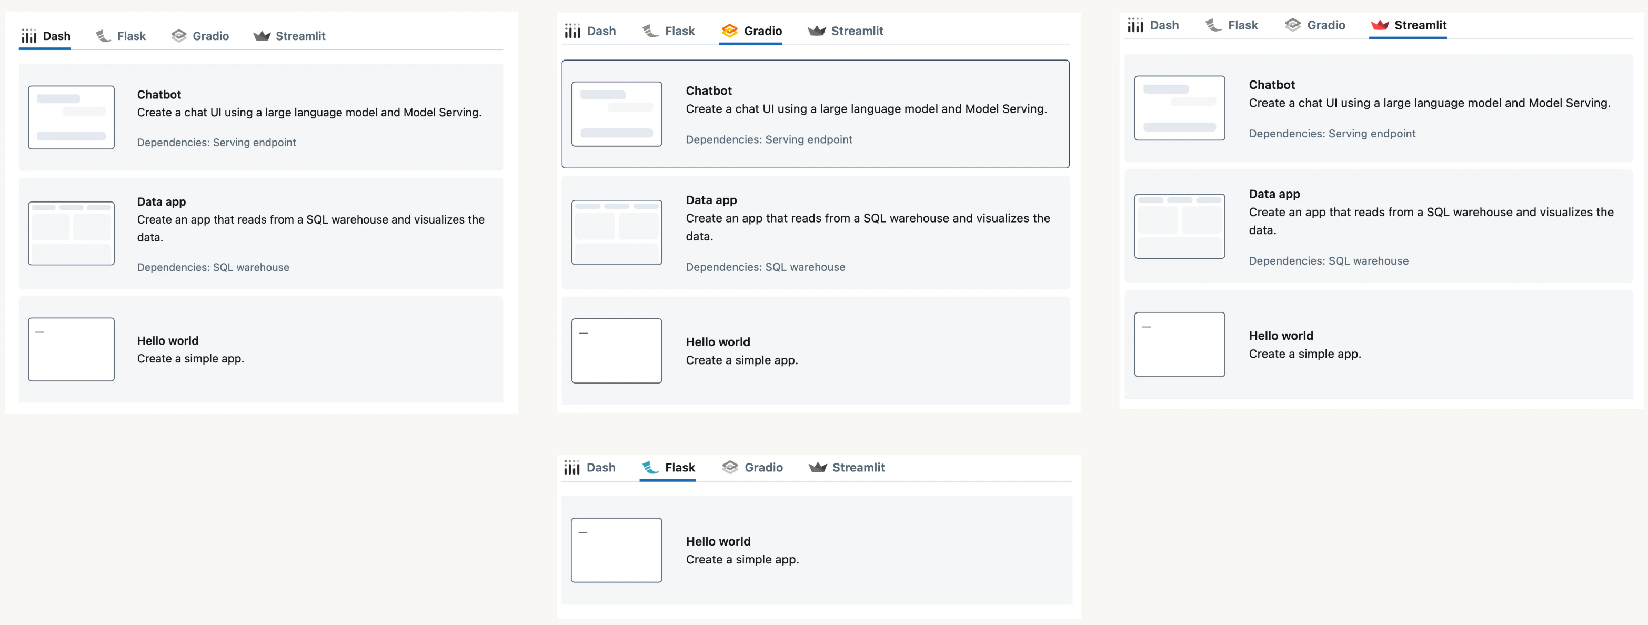Click the Hello world thumbnail in the Flask-selected panel
The height and width of the screenshot is (625, 1648).
[617, 550]
